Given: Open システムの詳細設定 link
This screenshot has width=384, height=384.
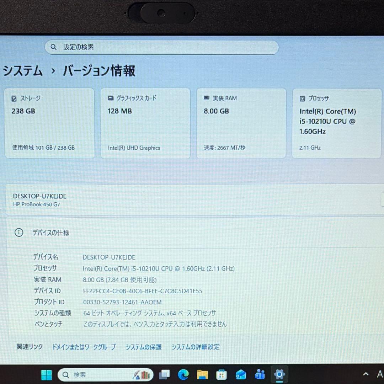Looking at the screenshot, I should pyautogui.click(x=196, y=347).
